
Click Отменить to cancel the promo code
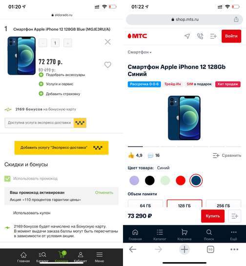[x=104, y=192]
